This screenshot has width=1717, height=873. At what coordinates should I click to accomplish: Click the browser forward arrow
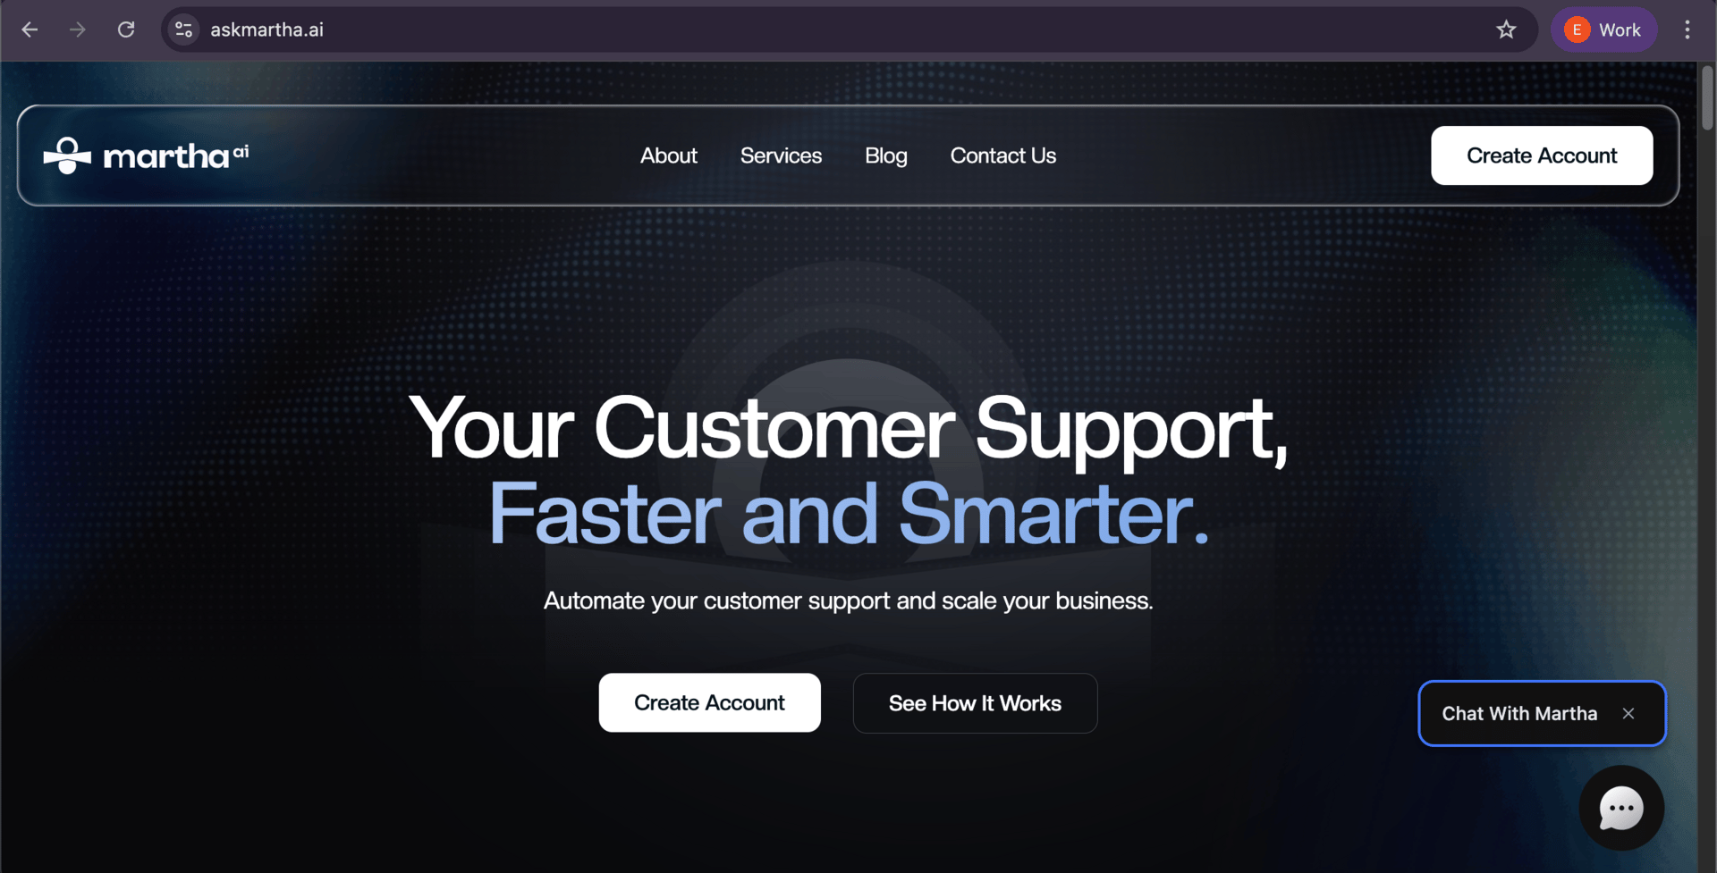(x=78, y=29)
